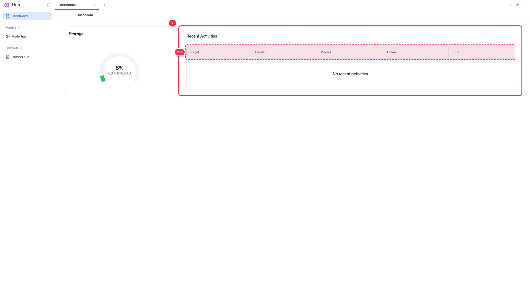Click the No recent activities message
The image size is (530, 298).
(350, 74)
